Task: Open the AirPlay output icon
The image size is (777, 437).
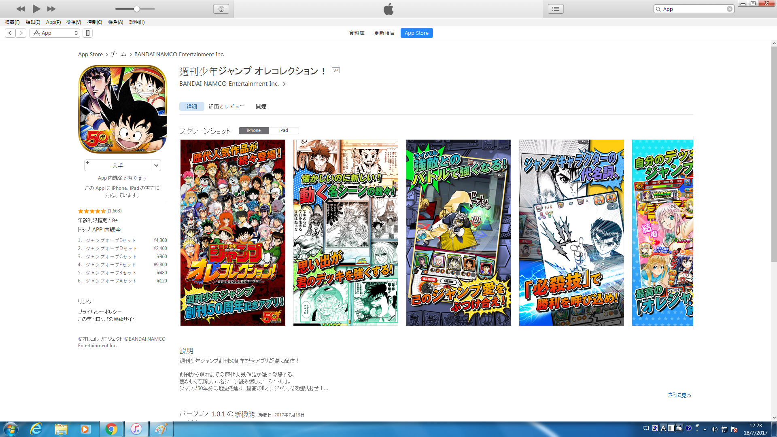Action: (221, 9)
